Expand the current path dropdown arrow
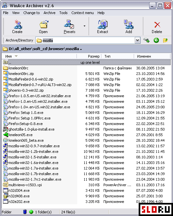Screen dimensions: 173x216 (81, 49)
